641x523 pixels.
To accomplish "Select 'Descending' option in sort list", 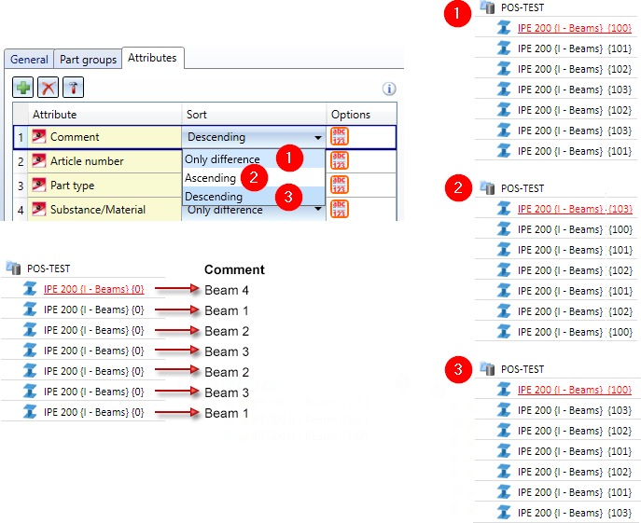I will (x=214, y=197).
